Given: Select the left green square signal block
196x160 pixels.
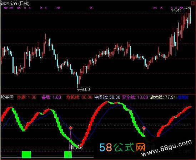Looking at the screenshot, I should point(26,154).
